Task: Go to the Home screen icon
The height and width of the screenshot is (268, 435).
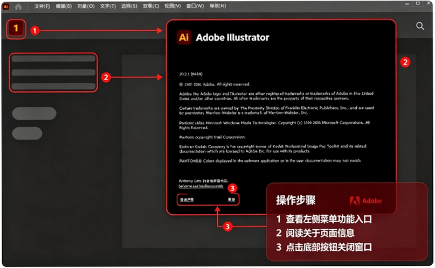Action: [x=18, y=6]
